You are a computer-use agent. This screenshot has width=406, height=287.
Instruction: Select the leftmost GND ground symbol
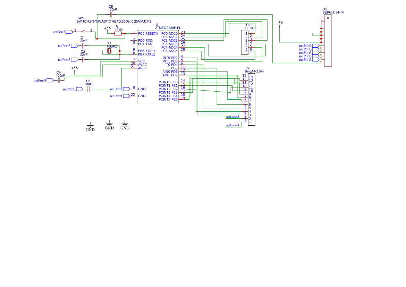[x=90, y=126]
